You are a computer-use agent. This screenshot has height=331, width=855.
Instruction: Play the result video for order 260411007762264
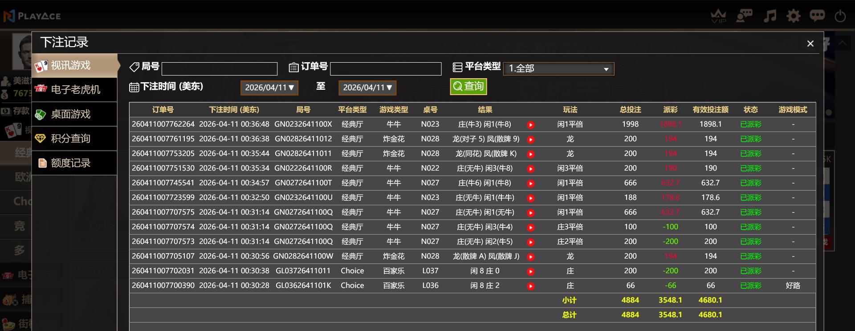530,125
